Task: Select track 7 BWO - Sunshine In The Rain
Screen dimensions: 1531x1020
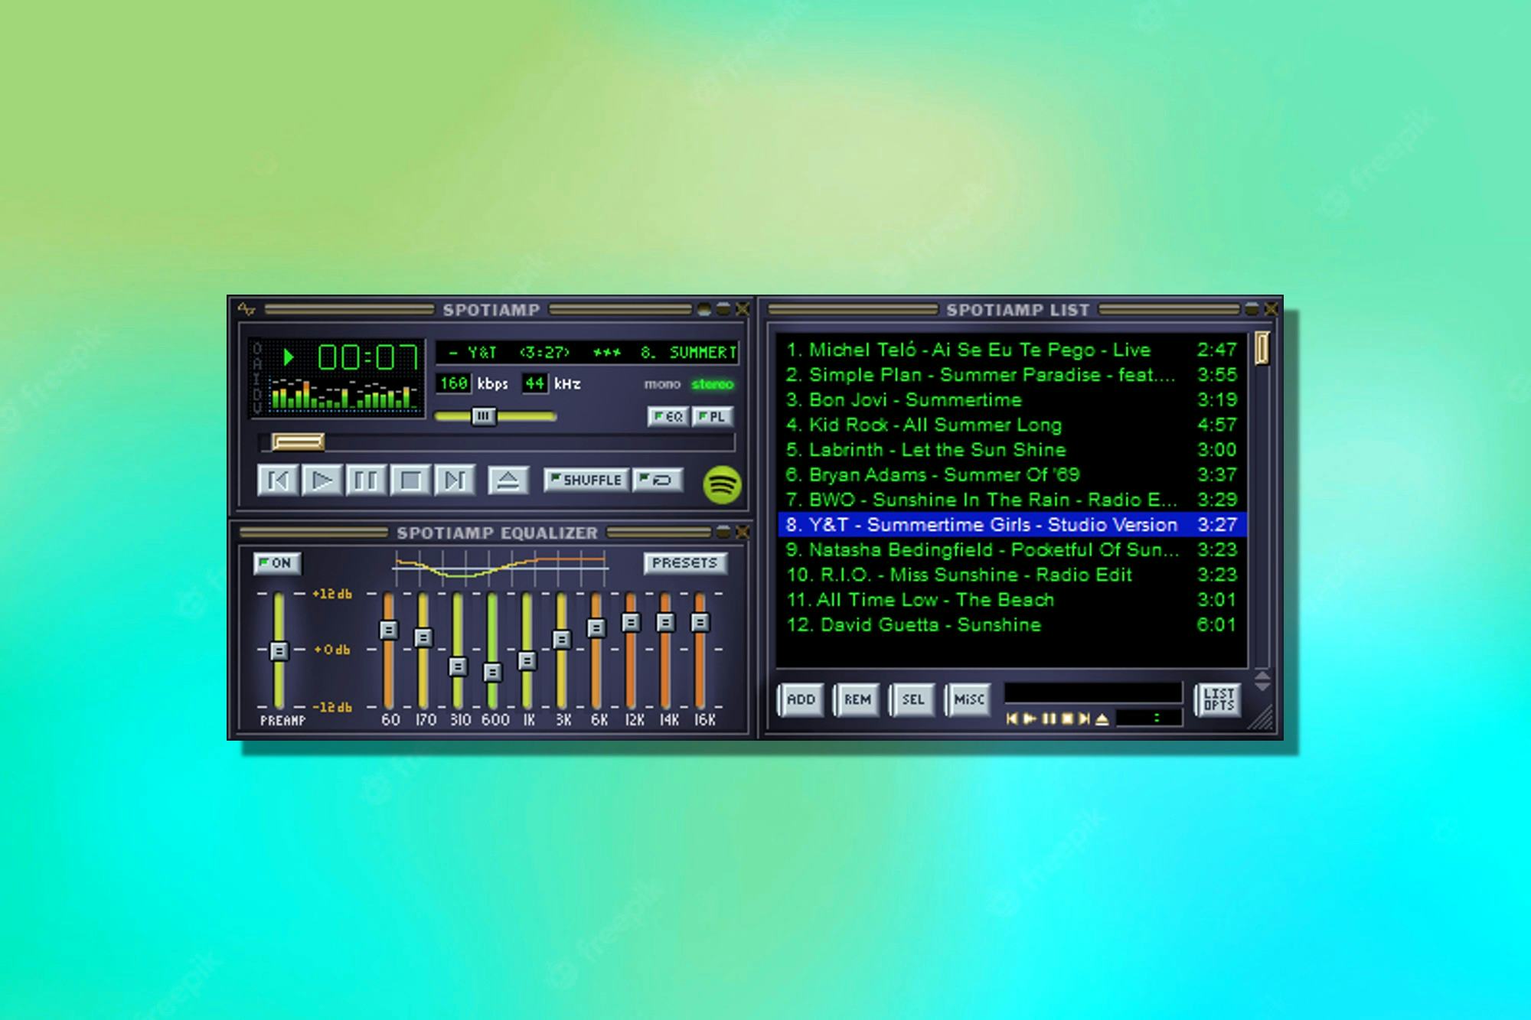Action: coord(1012,500)
